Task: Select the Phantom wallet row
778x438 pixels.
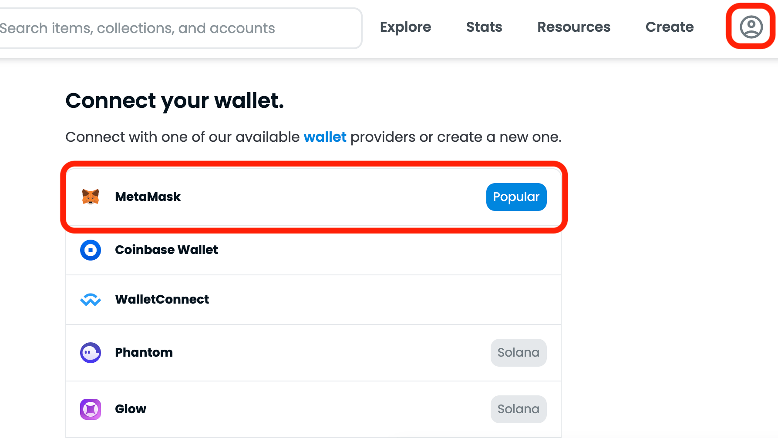Action: pos(313,353)
